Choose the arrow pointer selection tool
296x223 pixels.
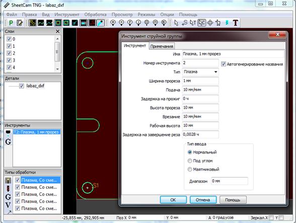pyautogui.click(x=176, y=23)
